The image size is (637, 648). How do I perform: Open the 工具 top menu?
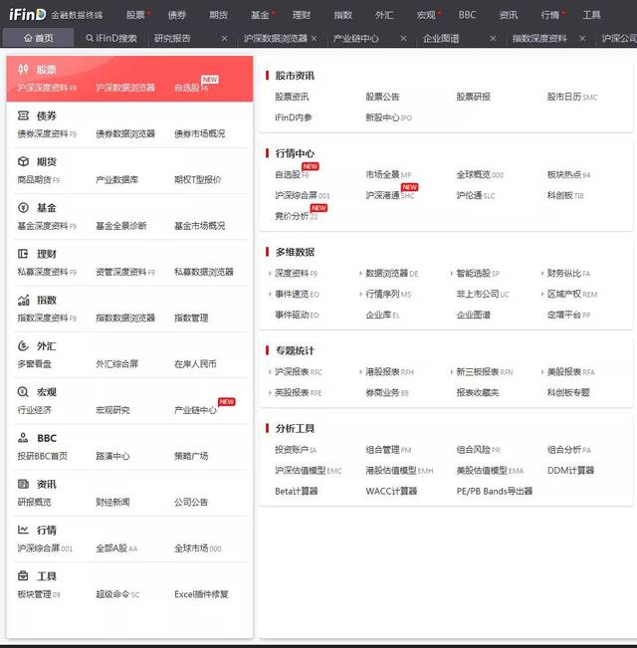pos(591,15)
